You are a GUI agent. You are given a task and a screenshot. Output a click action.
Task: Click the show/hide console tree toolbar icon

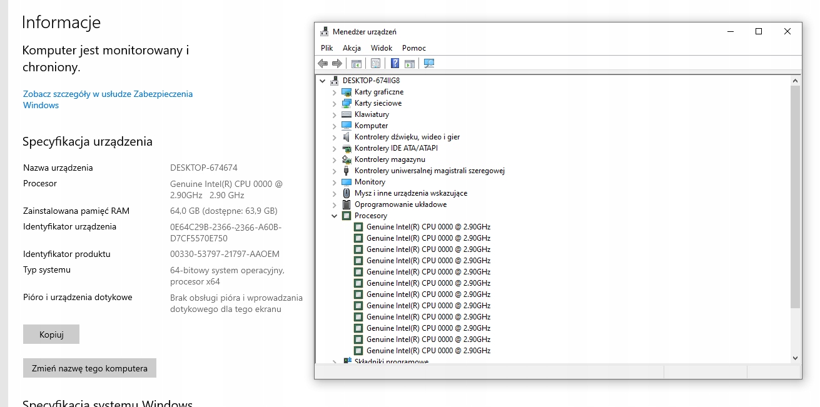tap(357, 63)
